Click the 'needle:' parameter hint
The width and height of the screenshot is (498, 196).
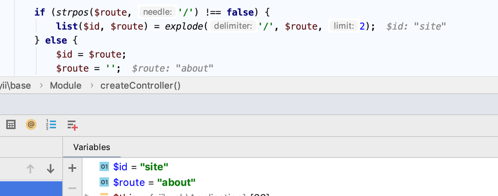157,12
